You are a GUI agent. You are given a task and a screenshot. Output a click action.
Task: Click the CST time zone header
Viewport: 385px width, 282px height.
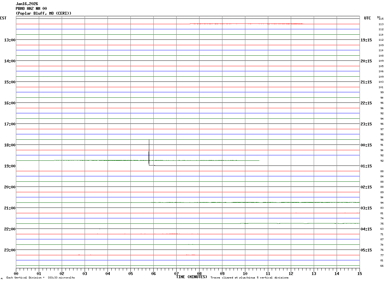[3, 18]
